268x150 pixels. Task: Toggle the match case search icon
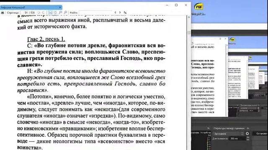pyautogui.click(x=125, y=12)
